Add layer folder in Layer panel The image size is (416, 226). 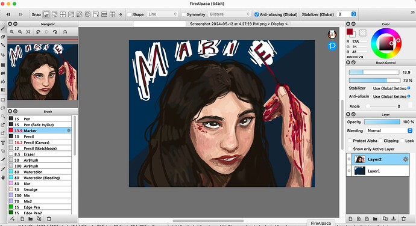point(375,219)
